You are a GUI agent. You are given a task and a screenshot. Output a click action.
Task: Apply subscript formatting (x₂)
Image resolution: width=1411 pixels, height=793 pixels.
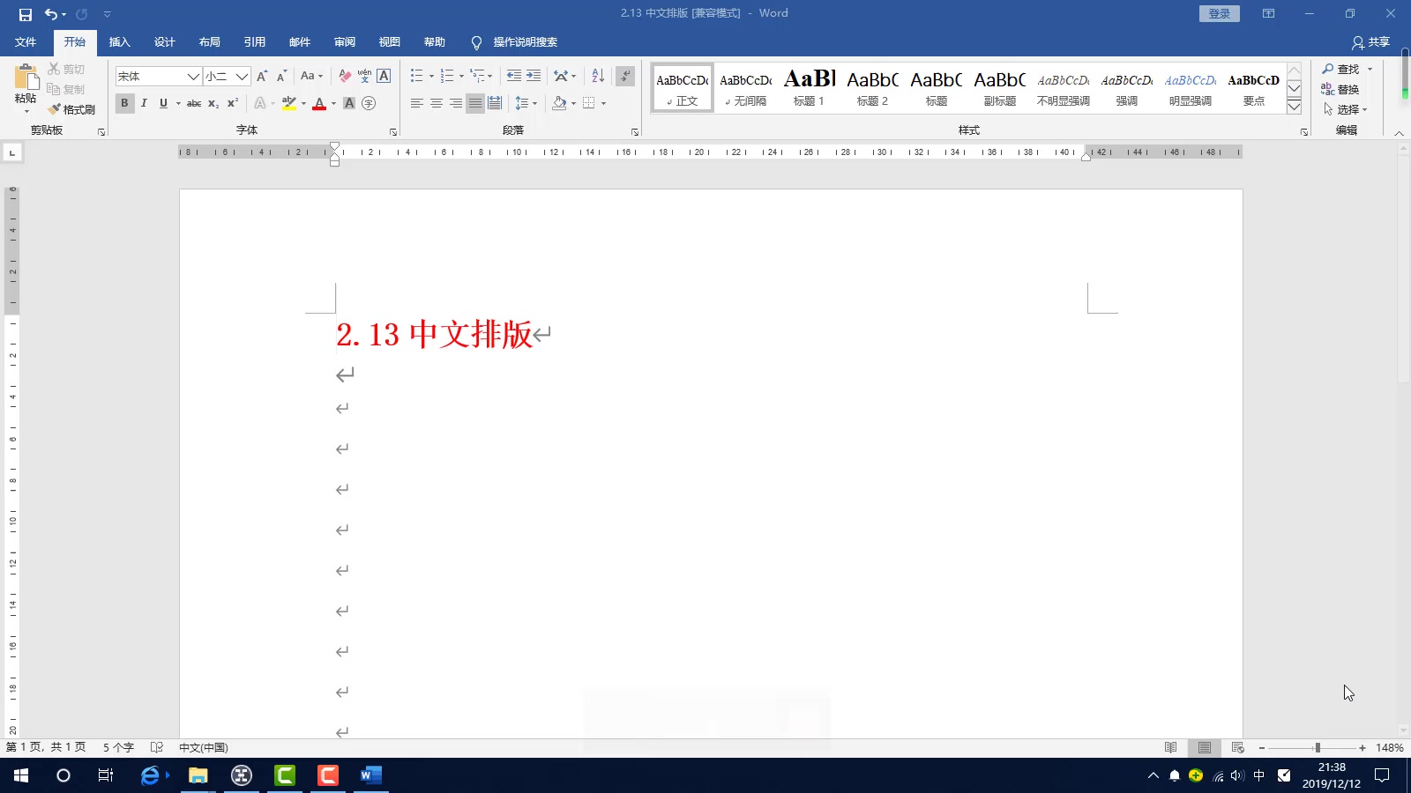coord(213,103)
